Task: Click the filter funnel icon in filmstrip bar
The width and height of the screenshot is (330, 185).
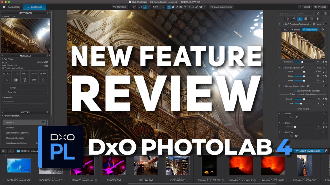Action: coord(11,151)
